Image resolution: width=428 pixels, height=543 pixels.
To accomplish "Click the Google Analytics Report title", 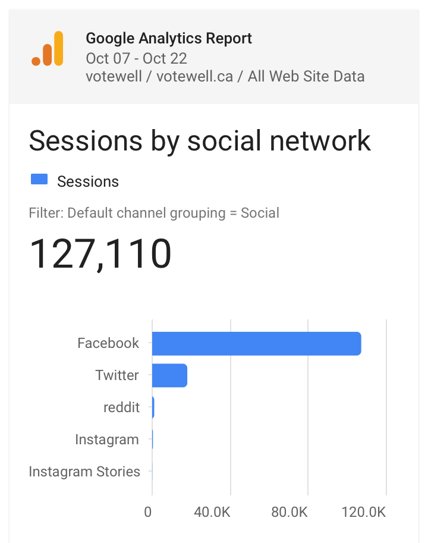I will [x=169, y=39].
